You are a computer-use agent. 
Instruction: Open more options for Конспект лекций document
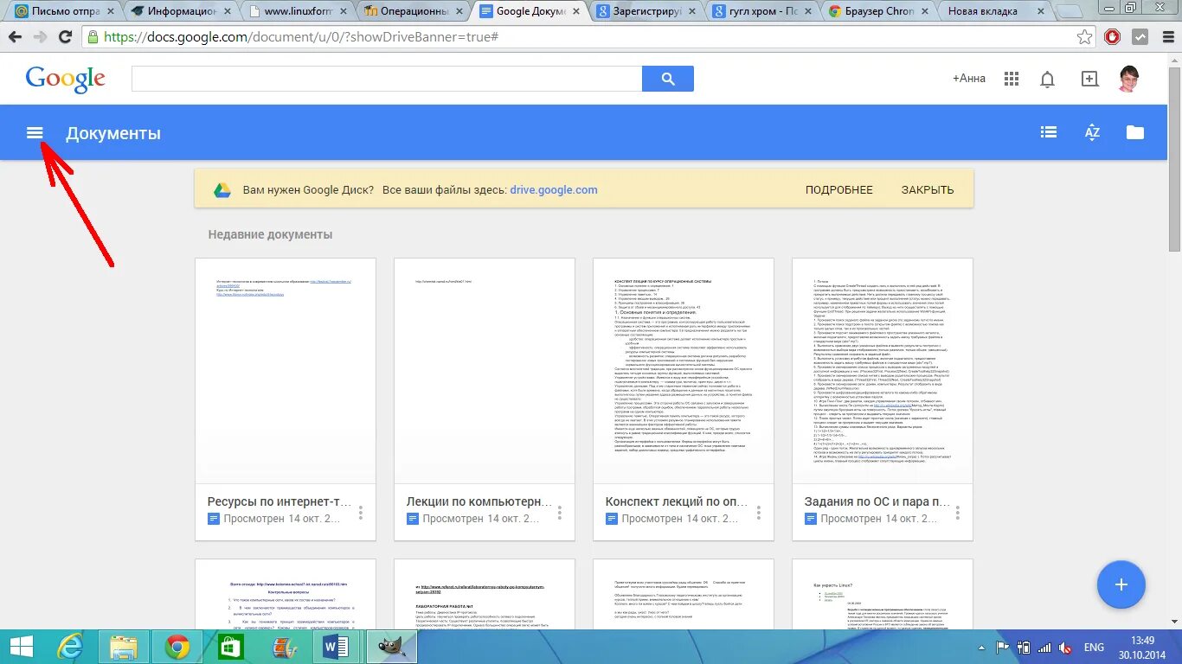(759, 513)
